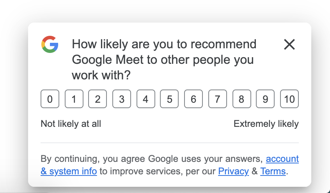
Task: Select score 3 in the survey
Action: click(122, 99)
